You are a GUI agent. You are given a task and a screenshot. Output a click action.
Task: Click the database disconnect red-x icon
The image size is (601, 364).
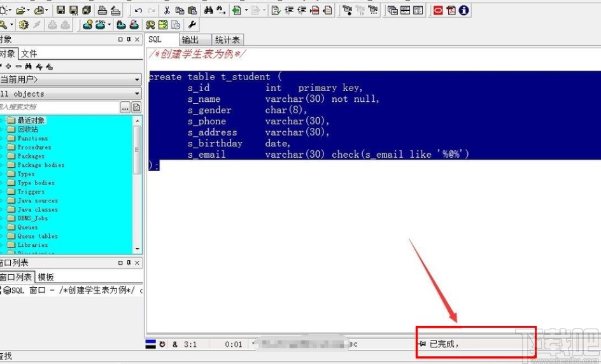click(x=134, y=25)
